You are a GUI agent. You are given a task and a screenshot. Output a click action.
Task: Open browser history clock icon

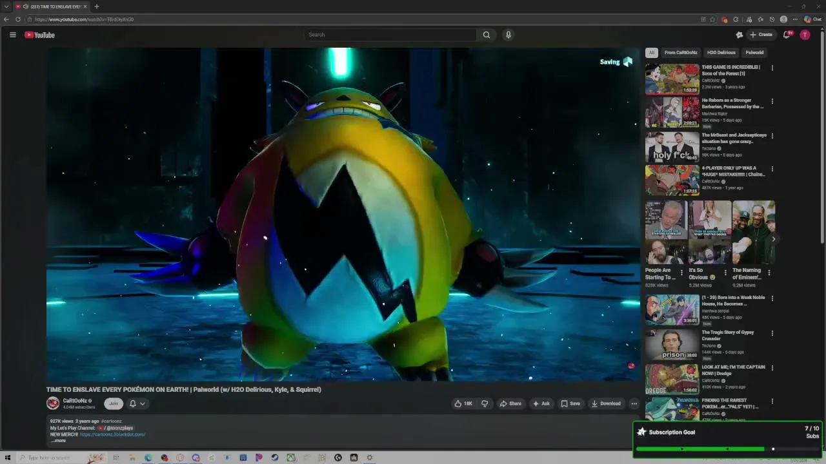pos(772,19)
